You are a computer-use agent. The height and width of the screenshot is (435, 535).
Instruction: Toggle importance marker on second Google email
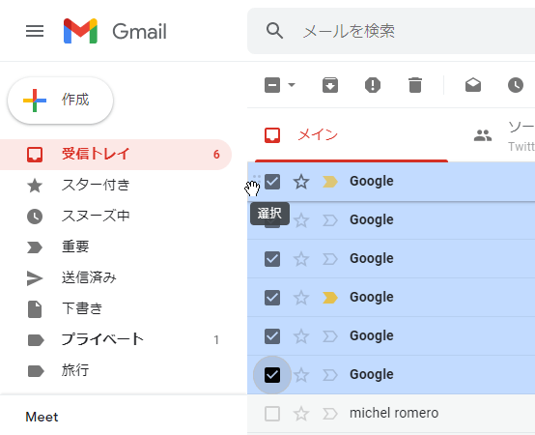[x=330, y=220]
